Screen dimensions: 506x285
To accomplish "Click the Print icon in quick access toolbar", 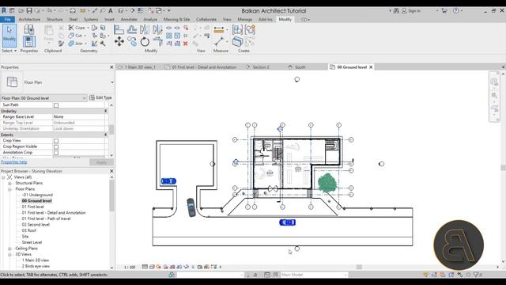I will click(x=73, y=10).
